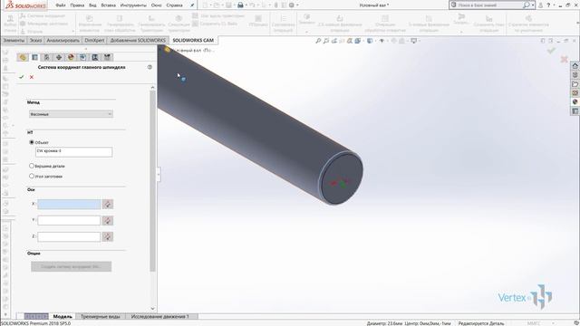Click Zoom to Area in view toolbar
This screenshot has width=580, height=326.
coord(326,41)
